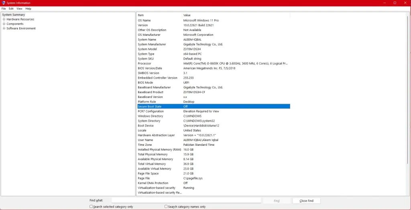This screenshot has height=210, width=411.
Task: Select the System SKU row
Action: pyautogui.click(x=214, y=59)
